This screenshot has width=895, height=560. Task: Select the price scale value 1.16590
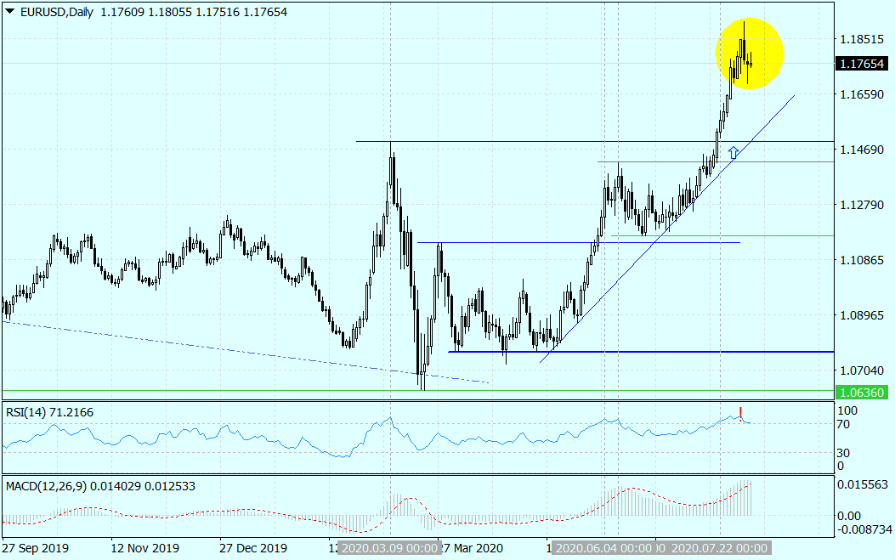[x=862, y=94]
